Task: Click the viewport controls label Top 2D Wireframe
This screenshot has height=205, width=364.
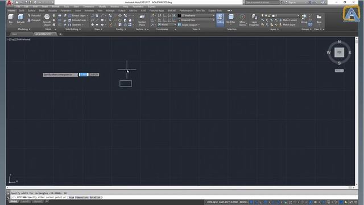Action: [x=19, y=39]
